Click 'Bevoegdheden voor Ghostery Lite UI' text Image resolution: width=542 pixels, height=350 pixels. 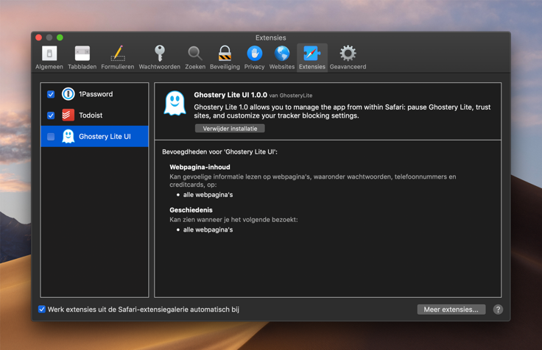pyautogui.click(x=220, y=152)
